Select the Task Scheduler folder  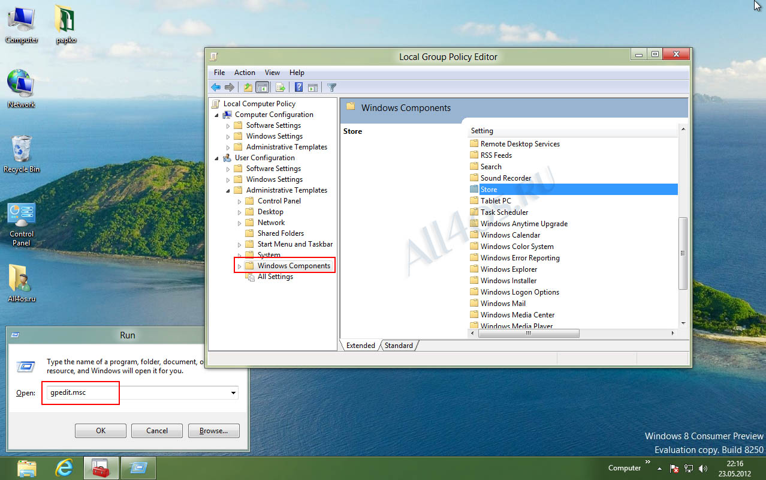tap(499, 212)
